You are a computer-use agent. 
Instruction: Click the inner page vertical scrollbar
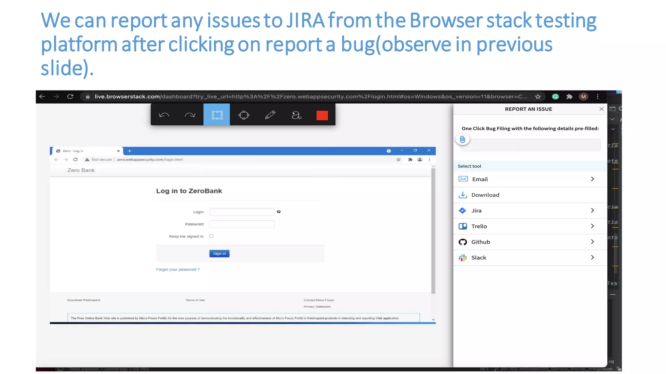tap(433, 231)
